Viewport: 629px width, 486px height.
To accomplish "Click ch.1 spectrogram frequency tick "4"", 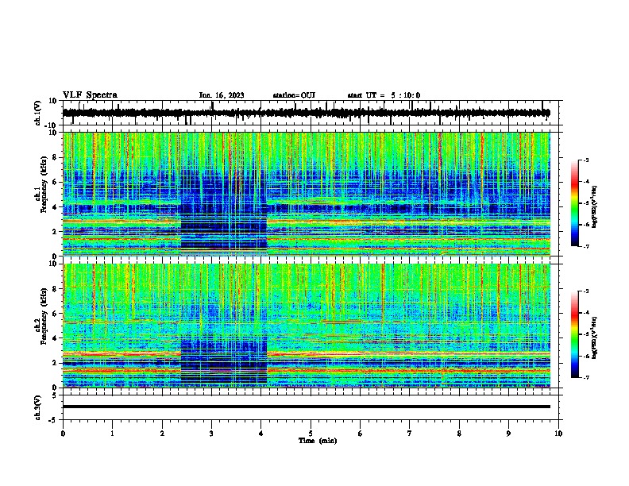I will coord(56,207).
